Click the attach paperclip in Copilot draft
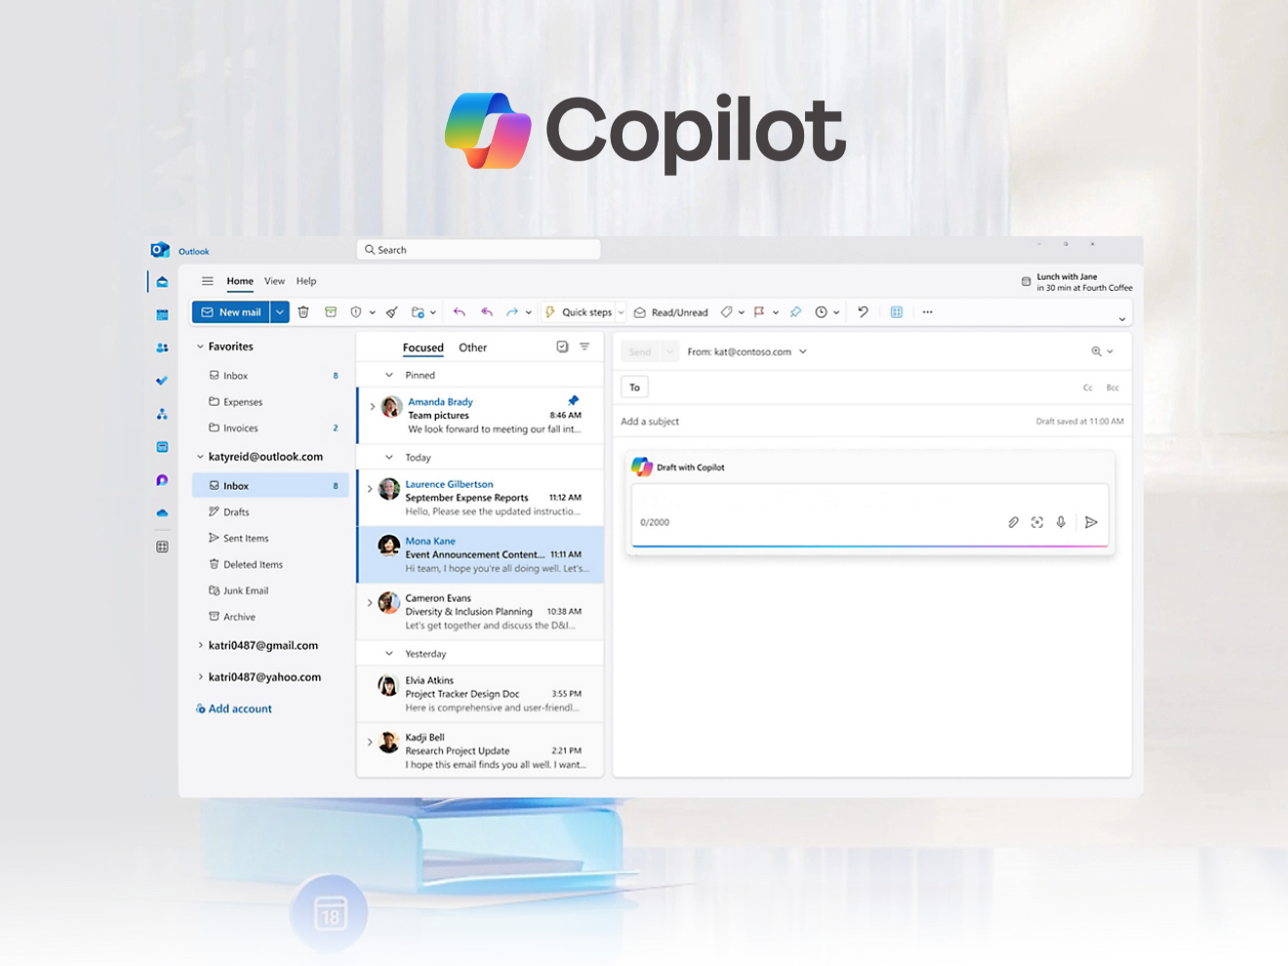Viewport: 1288px width, 966px height. click(1013, 522)
